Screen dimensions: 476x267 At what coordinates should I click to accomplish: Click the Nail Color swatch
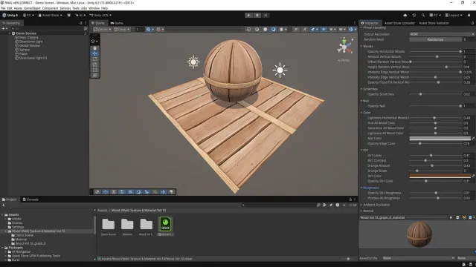pos(440,139)
